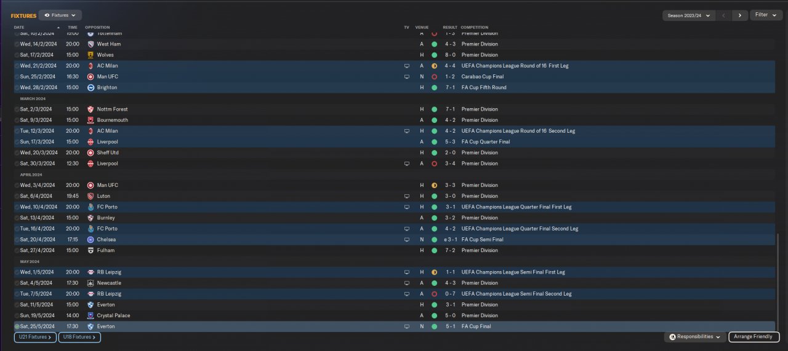Open the U21 Fixtures button
Image resolution: width=788 pixels, height=351 pixels.
pos(35,337)
